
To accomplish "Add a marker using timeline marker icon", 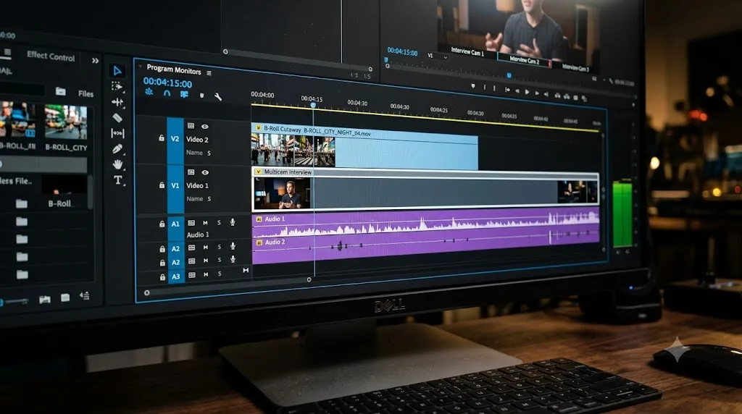I will 202,96.
